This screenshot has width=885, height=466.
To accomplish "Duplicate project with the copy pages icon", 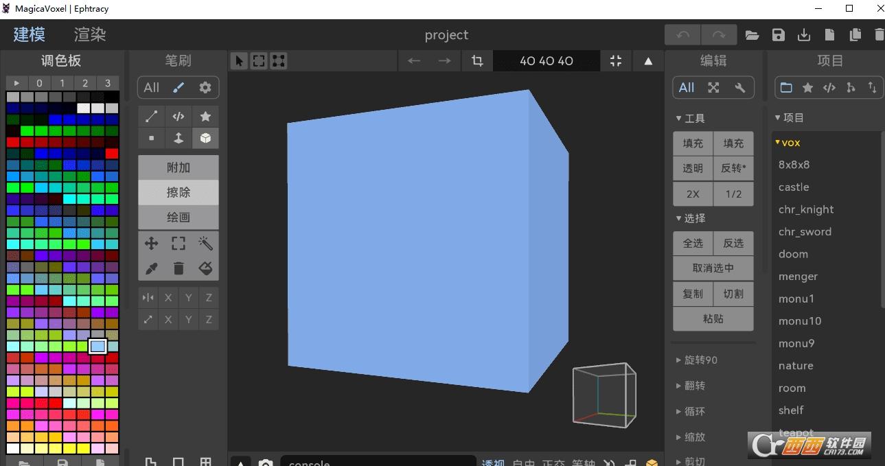I will coord(855,35).
